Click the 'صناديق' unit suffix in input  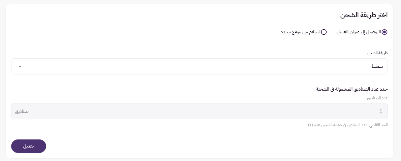(x=21, y=111)
